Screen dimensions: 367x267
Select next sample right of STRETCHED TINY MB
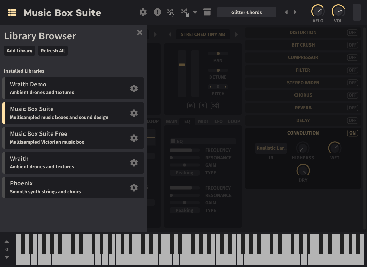(236, 34)
